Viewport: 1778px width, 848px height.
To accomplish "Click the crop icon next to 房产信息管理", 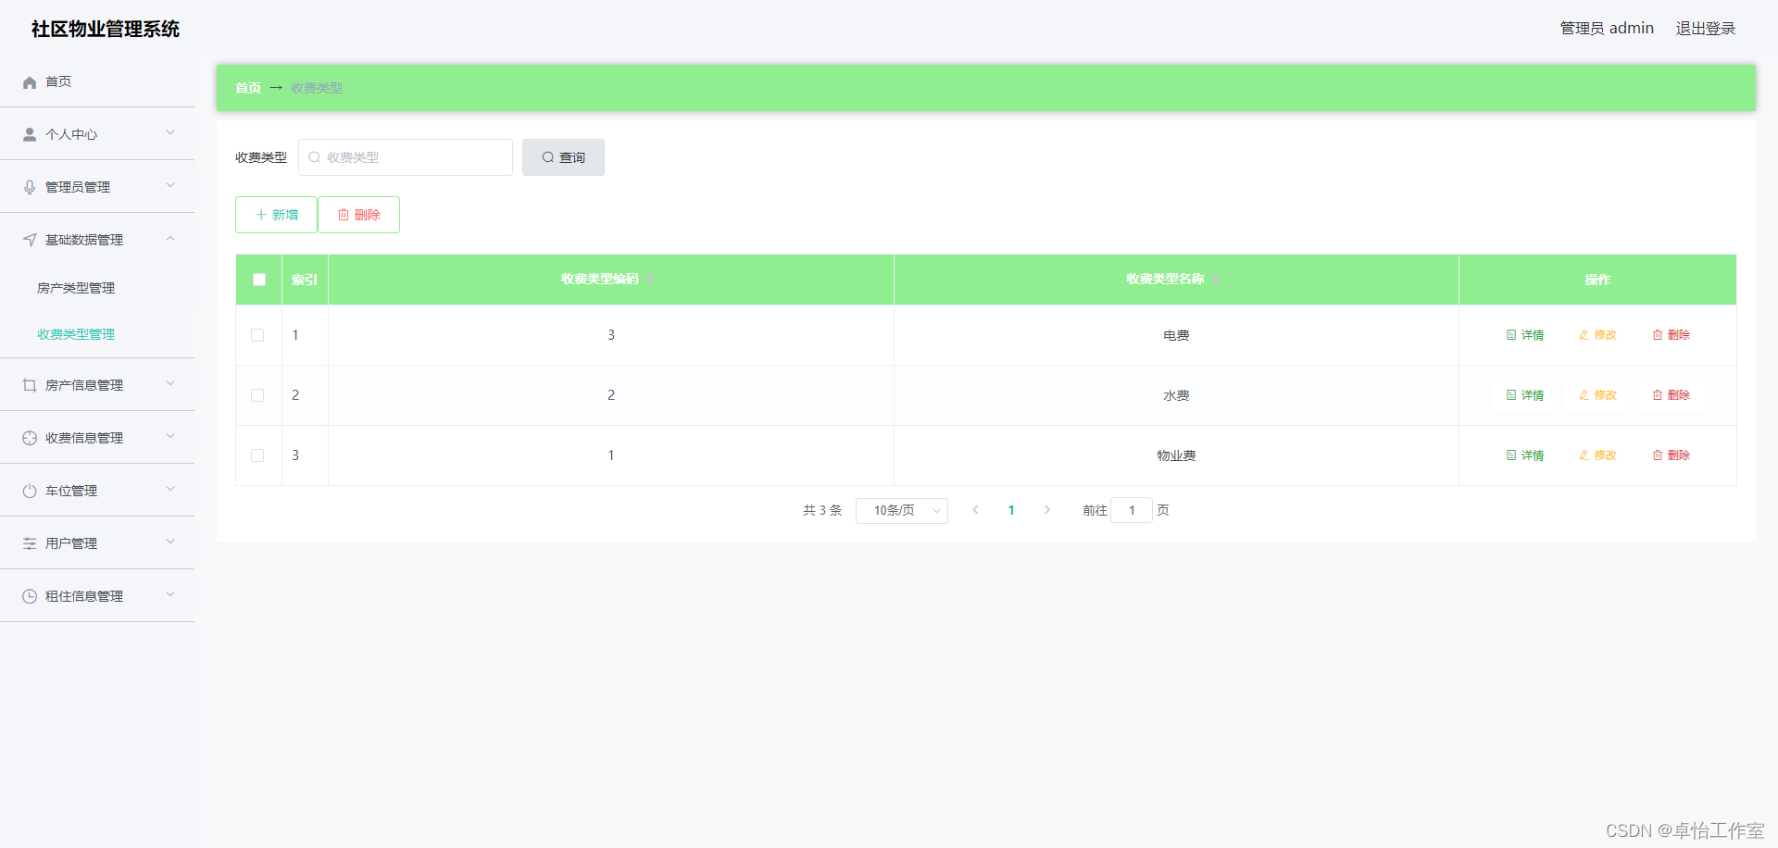I will [30, 385].
